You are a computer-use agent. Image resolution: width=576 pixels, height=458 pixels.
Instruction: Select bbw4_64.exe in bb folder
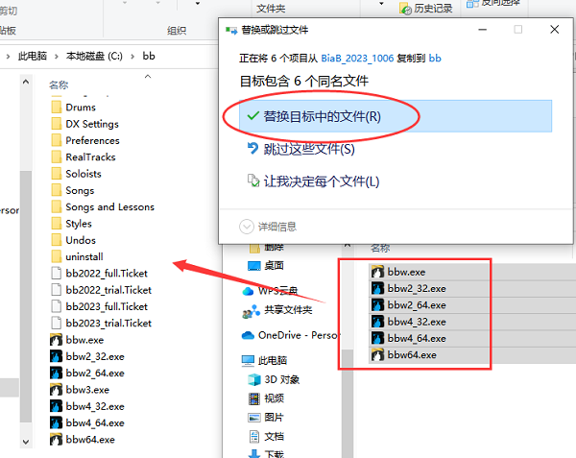[x=95, y=423]
